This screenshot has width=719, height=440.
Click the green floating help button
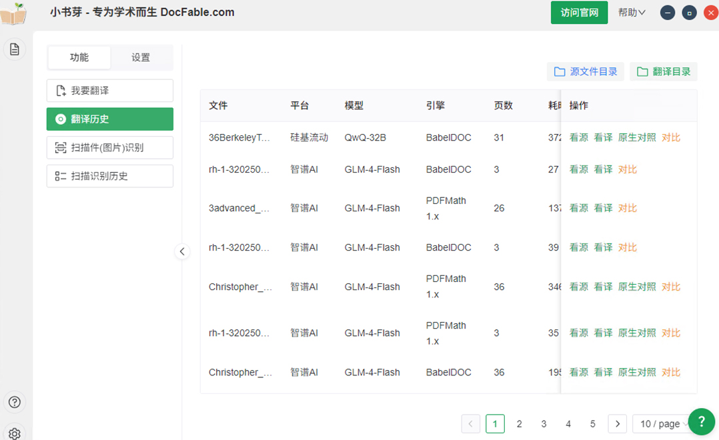[701, 421]
